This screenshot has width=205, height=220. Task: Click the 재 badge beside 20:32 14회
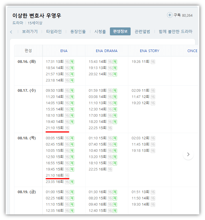(x=115, y=74)
